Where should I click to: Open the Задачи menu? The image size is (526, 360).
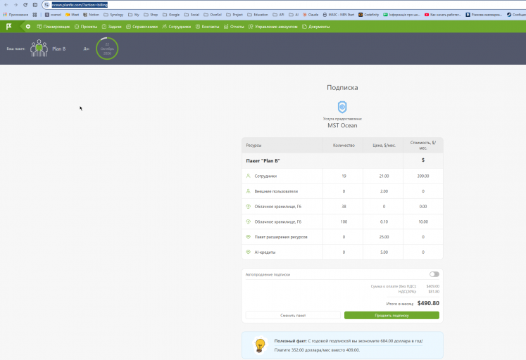[111, 27]
